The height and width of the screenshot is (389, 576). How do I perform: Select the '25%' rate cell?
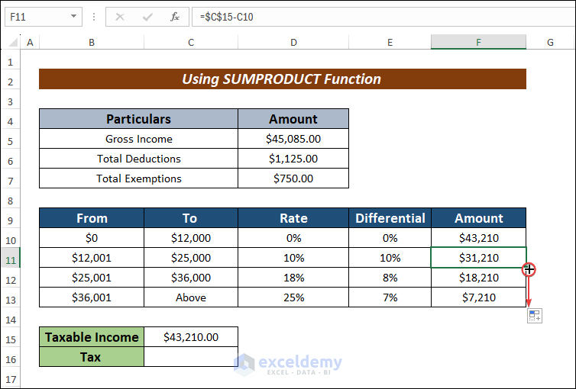293,297
